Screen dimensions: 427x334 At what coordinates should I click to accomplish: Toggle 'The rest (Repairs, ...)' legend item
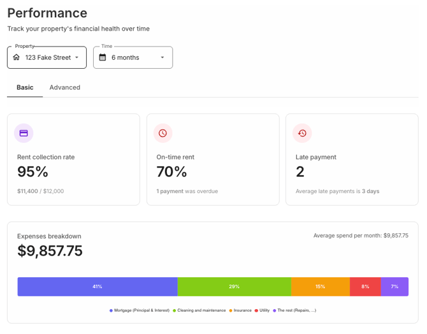click(294, 310)
